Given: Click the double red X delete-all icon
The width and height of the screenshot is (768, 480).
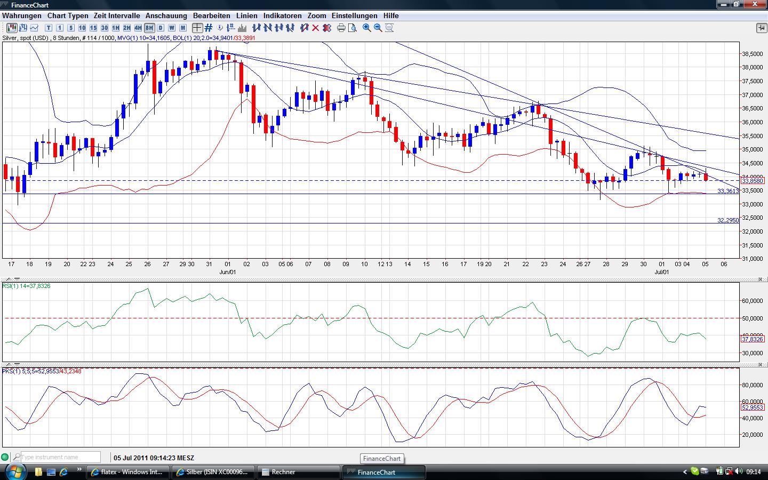Looking at the screenshot, I should tap(327, 28).
